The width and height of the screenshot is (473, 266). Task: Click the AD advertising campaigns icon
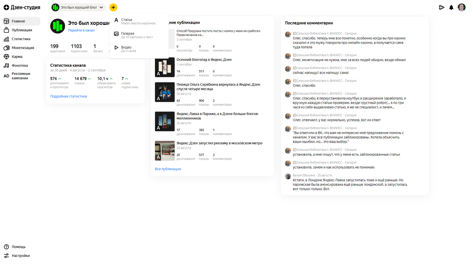[6, 76]
